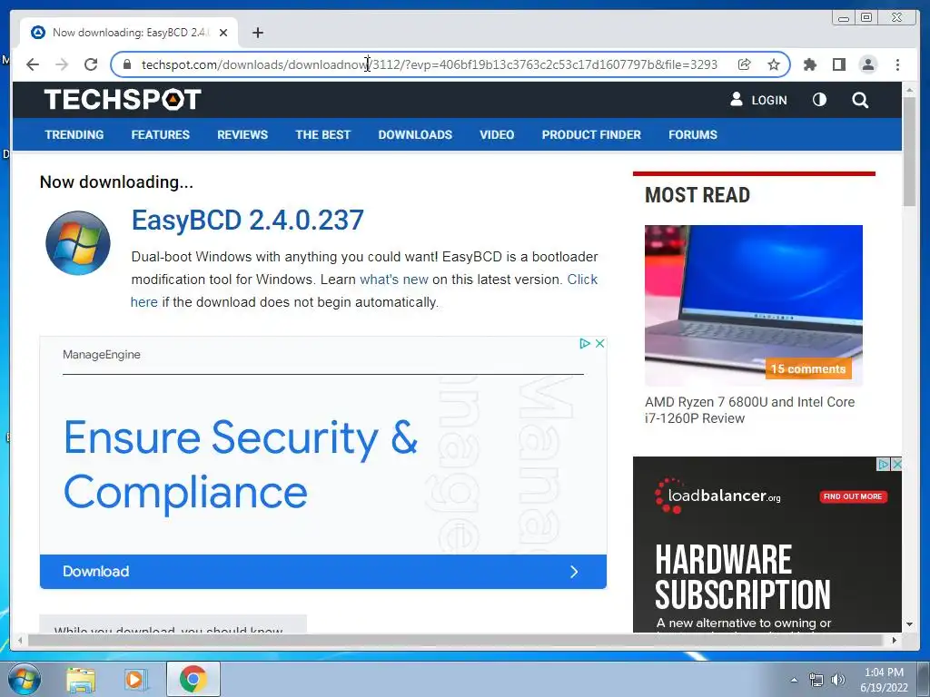The width and height of the screenshot is (930, 697).
Task: Open the Features section
Action: click(x=160, y=134)
